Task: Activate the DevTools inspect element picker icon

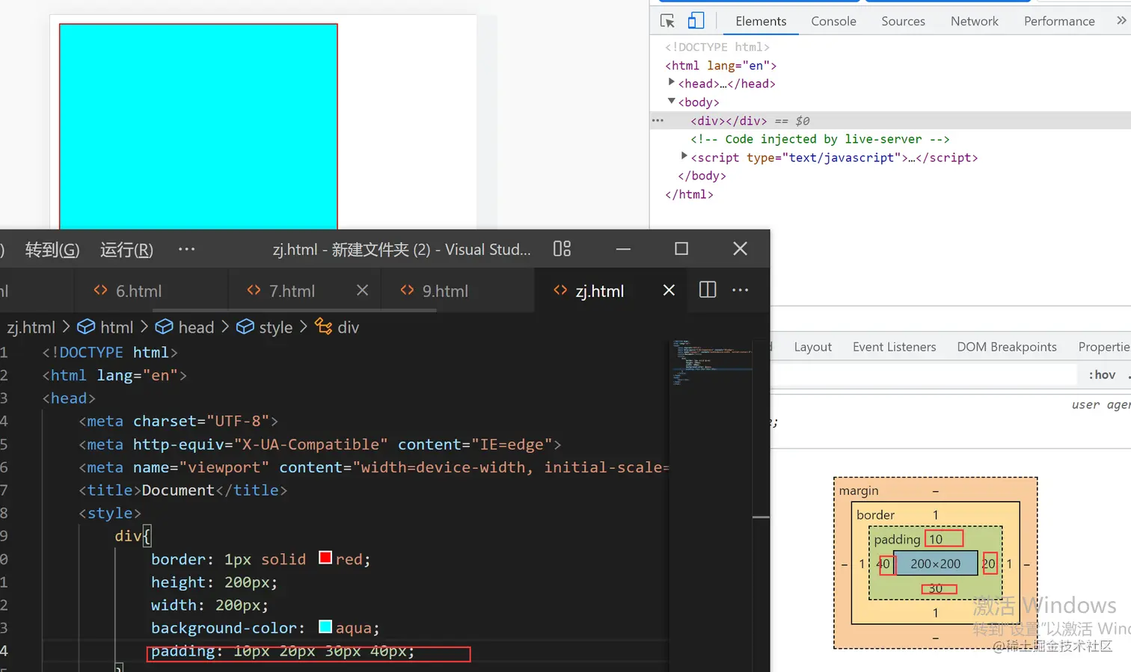Action: [x=667, y=21]
